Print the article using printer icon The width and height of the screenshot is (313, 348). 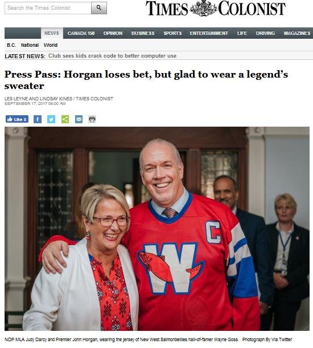click(92, 119)
